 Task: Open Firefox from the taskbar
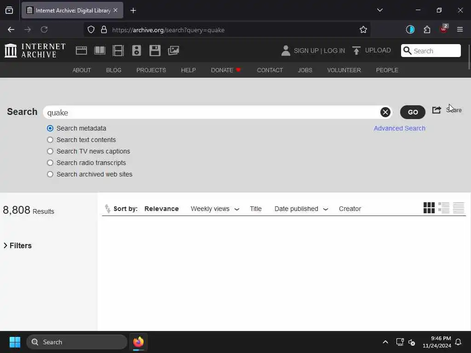coord(138,342)
